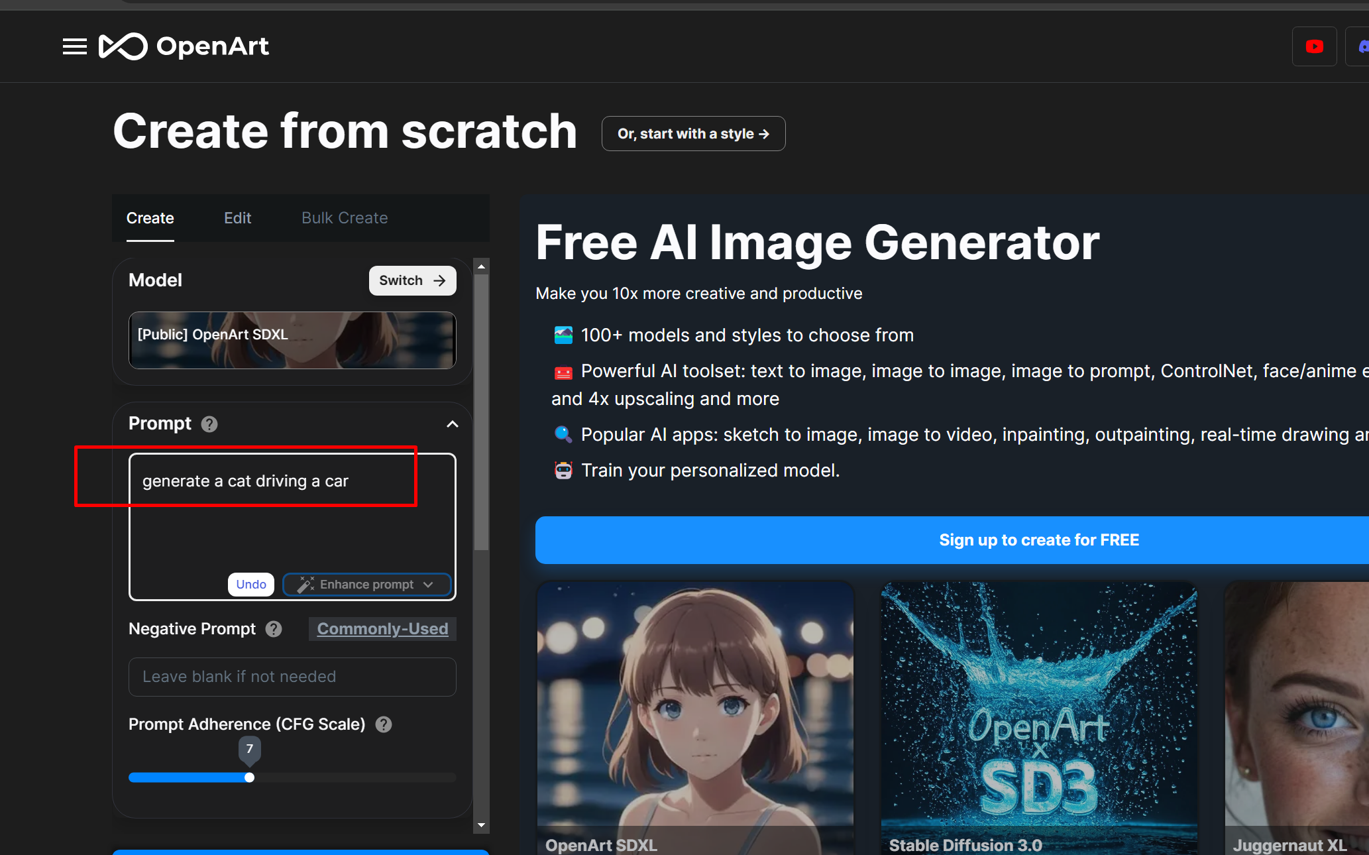This screenshot has height=855, width=1369.
Task: Open the Commonly-Used link
Action: [382, 629]
